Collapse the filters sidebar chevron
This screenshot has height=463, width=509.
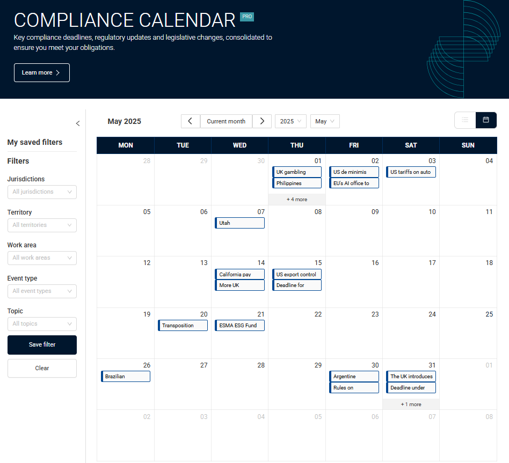pyautogui.click(x=78, y=123)
